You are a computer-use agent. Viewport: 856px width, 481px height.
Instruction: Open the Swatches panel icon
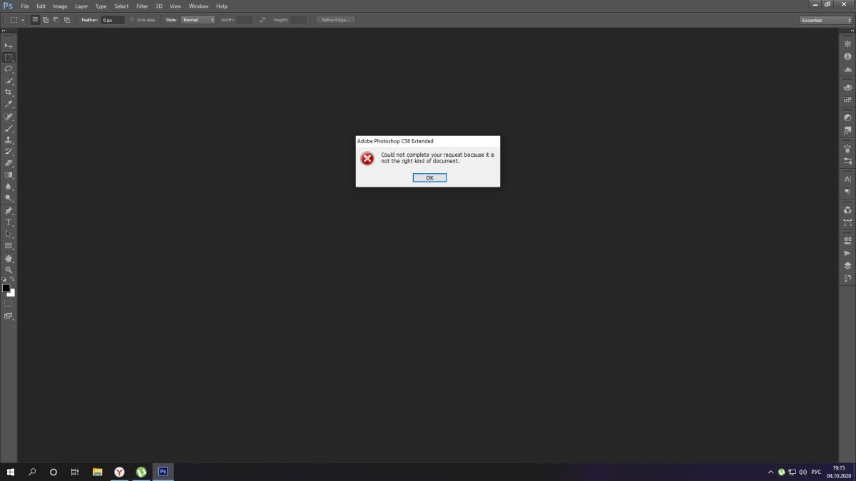pyautogui.click(x=847, y=100)
